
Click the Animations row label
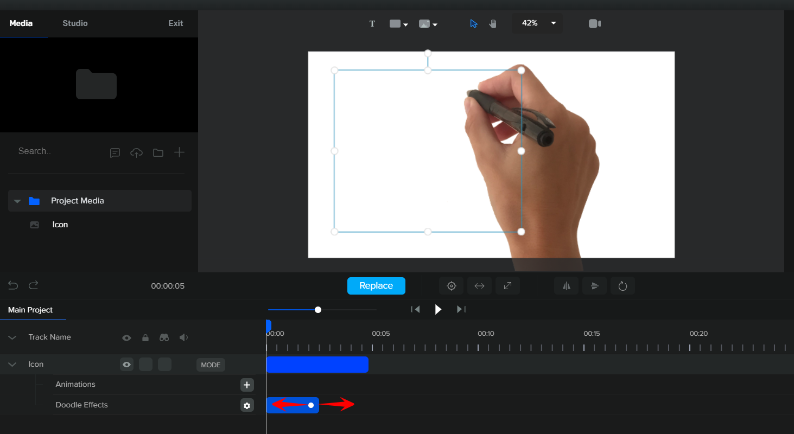tap(75, 384)
